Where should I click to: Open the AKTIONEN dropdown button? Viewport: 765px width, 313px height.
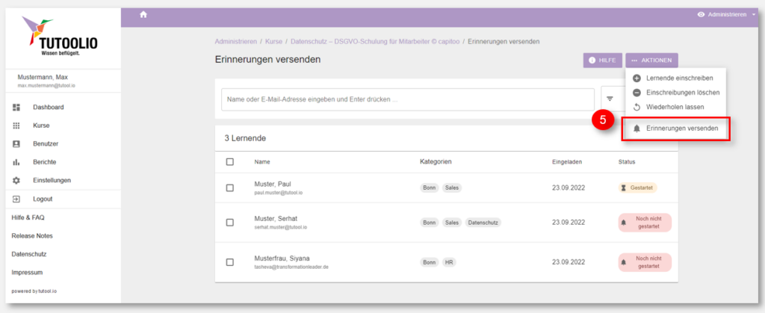(651, 61)
